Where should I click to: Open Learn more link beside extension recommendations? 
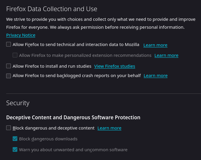tap(166, 55)
